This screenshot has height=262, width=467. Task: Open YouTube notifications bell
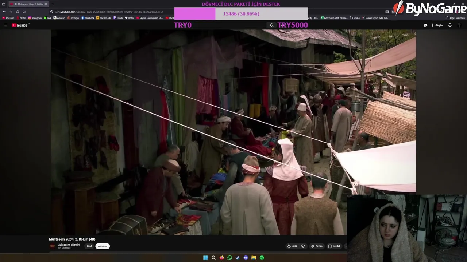pyautogui.click(x=450, y=25)
